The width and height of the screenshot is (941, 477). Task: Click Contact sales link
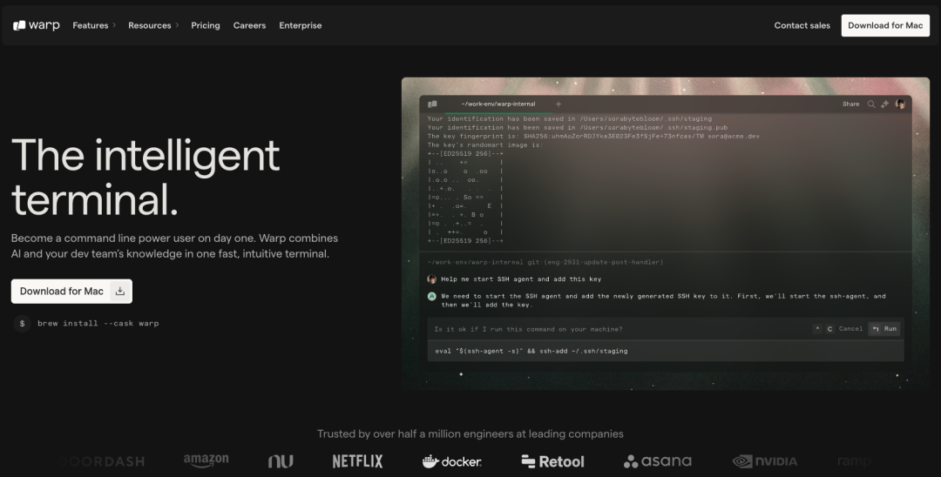[802, 25]
